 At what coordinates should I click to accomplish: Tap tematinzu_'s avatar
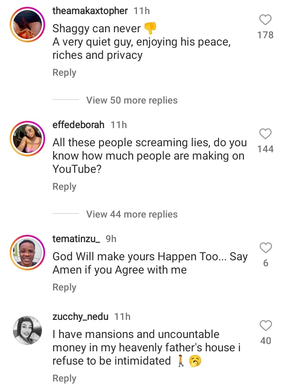pyautogui.click(x=27, y=253)
